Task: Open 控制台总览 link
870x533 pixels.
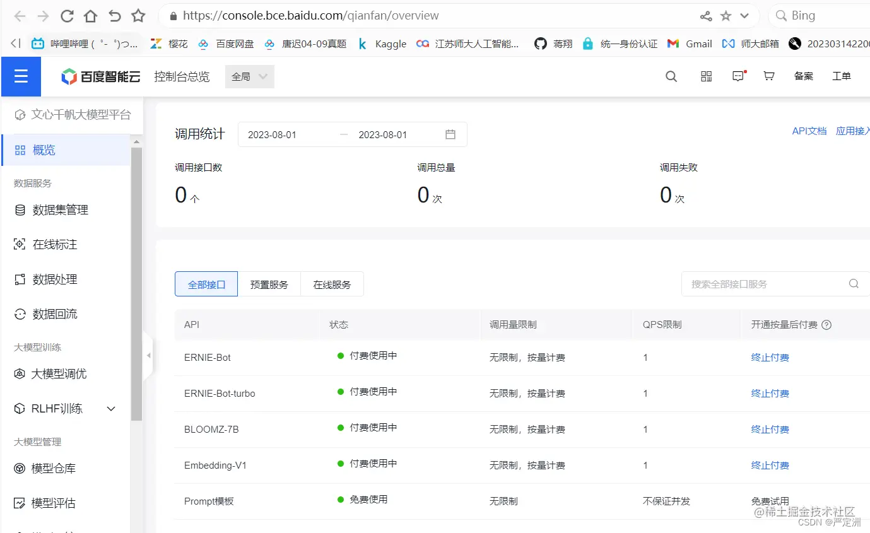Action: coord(182,76)
